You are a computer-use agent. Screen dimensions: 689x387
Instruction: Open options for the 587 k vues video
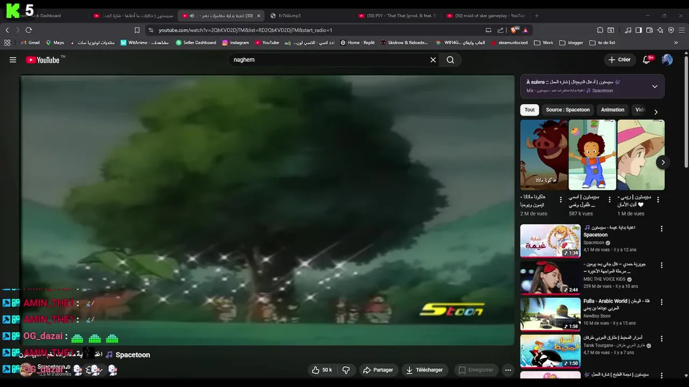click(x=609, y=199)
